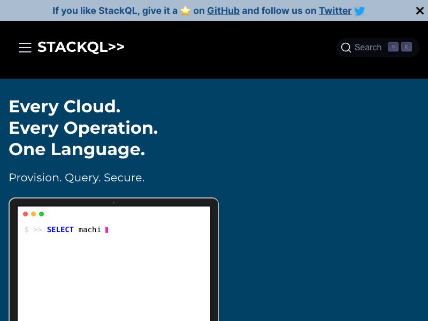Click the 'One Language.' headline

(x=77, y=150)
